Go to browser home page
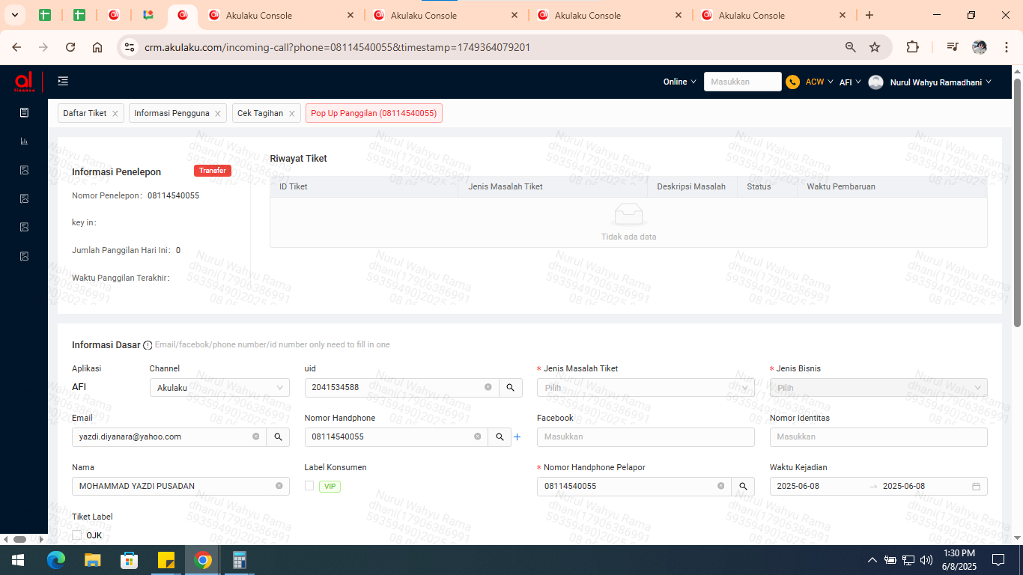This screenshot has width=1023, height=575. pos(97,47)
